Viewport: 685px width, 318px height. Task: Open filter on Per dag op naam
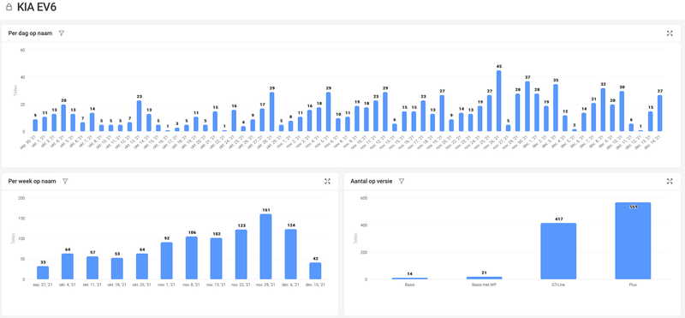[x=61, y=33]
